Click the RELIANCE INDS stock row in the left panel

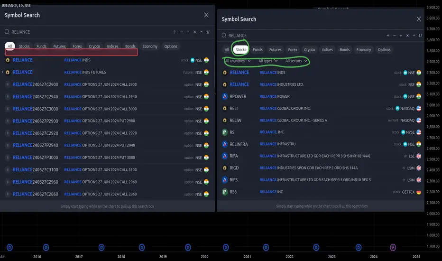tap(107, 60)
